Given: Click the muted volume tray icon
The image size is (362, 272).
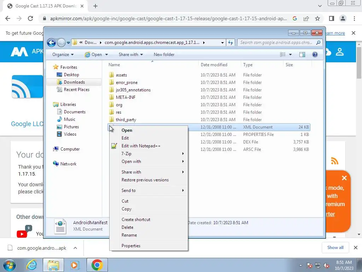Looking at the screenshot, I should click(326, 265).
